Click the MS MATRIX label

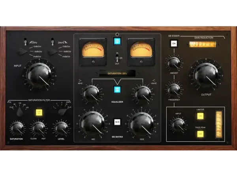117,137
